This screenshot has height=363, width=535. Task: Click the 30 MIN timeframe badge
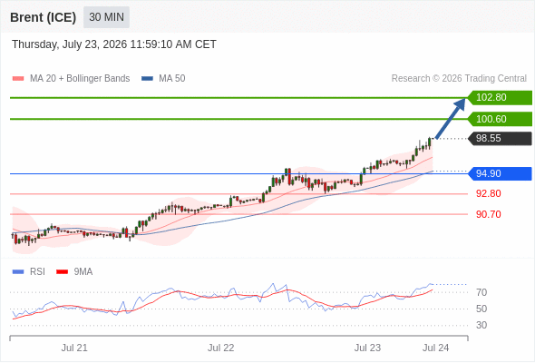(106, 17)
